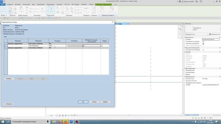
Task: Click the zoom icon in the view navigation bar
Action: (180, 34)
